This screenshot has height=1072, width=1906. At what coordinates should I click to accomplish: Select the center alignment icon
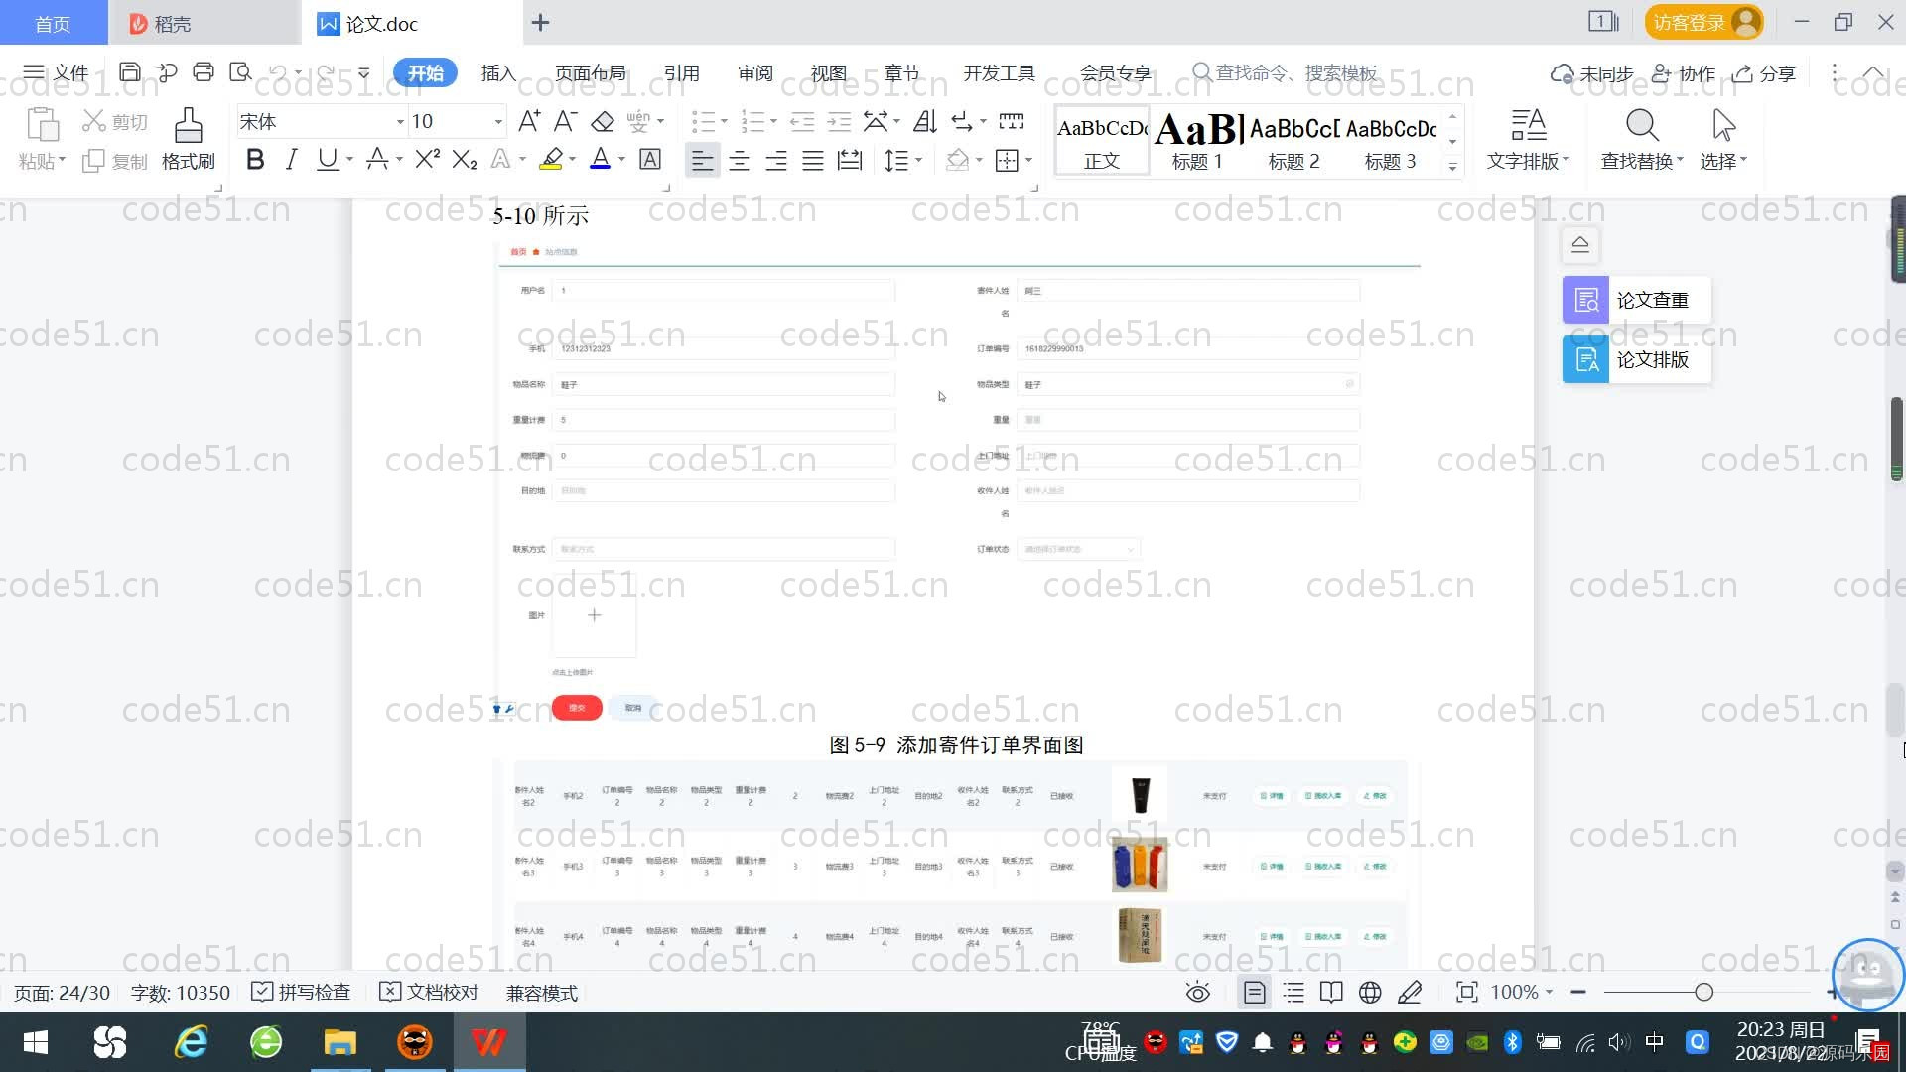pyautogui.click(x=740, y=159)
